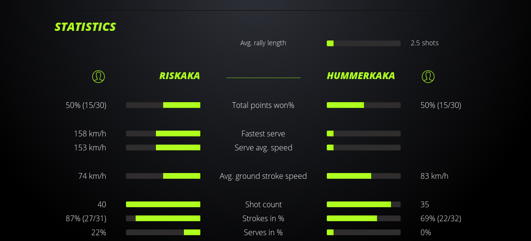Select the RISKAKA player name
The width and height of the screenshot is (531, 241).
180,76
